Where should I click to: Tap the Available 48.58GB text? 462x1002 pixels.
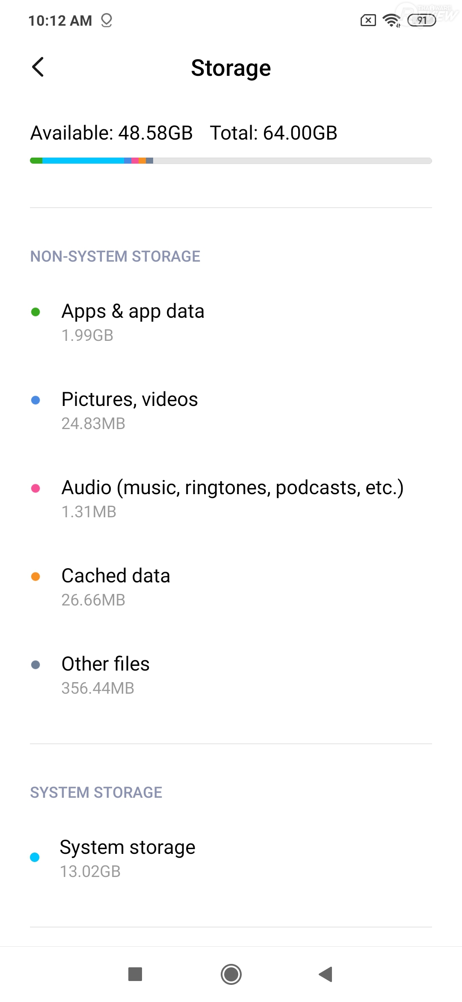point(111,133)
